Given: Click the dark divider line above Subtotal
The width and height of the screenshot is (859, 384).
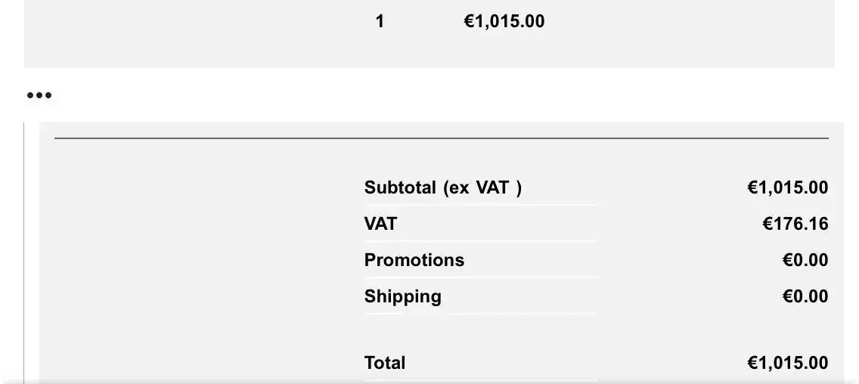Looking at the screenshot, I should tap(441, 138).
